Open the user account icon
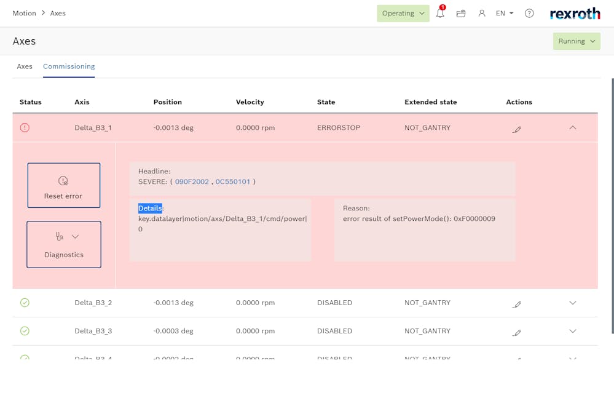614x406 pixels. click(482, 13)
